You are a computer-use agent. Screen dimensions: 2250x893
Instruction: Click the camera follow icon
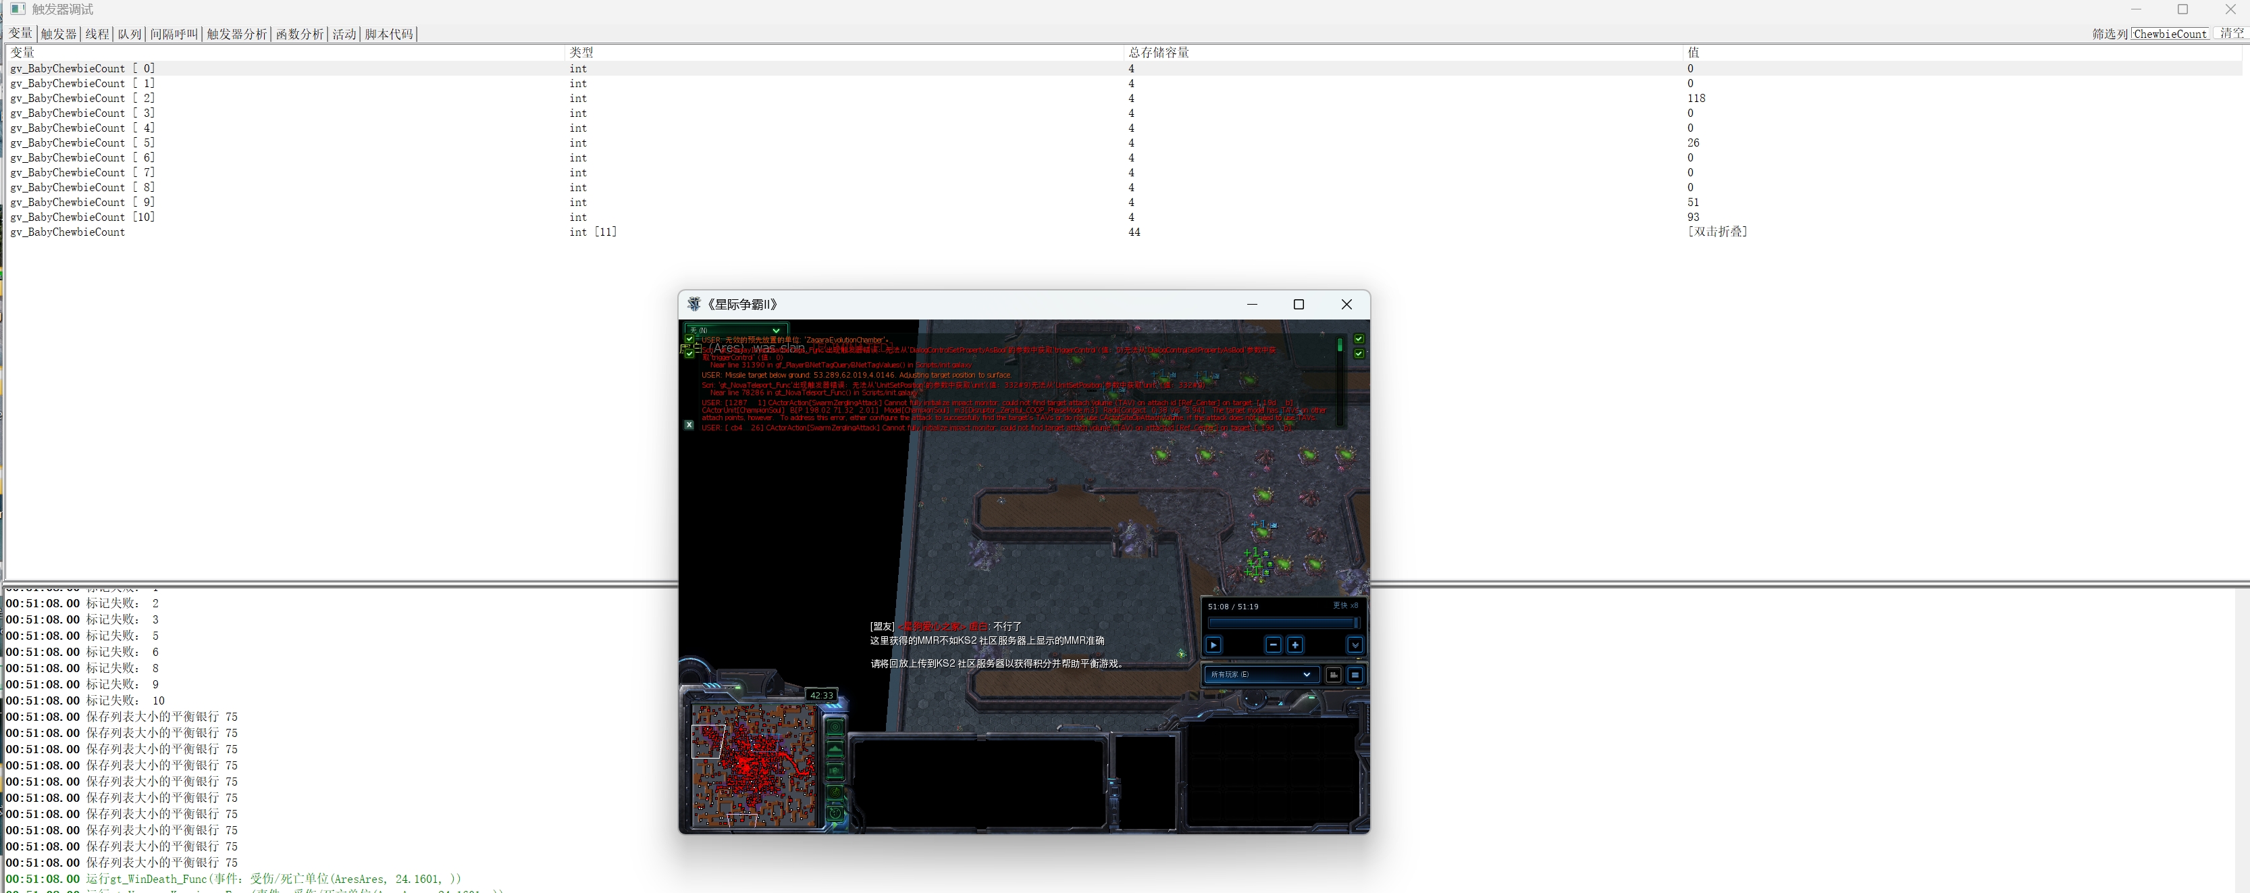1334,675
